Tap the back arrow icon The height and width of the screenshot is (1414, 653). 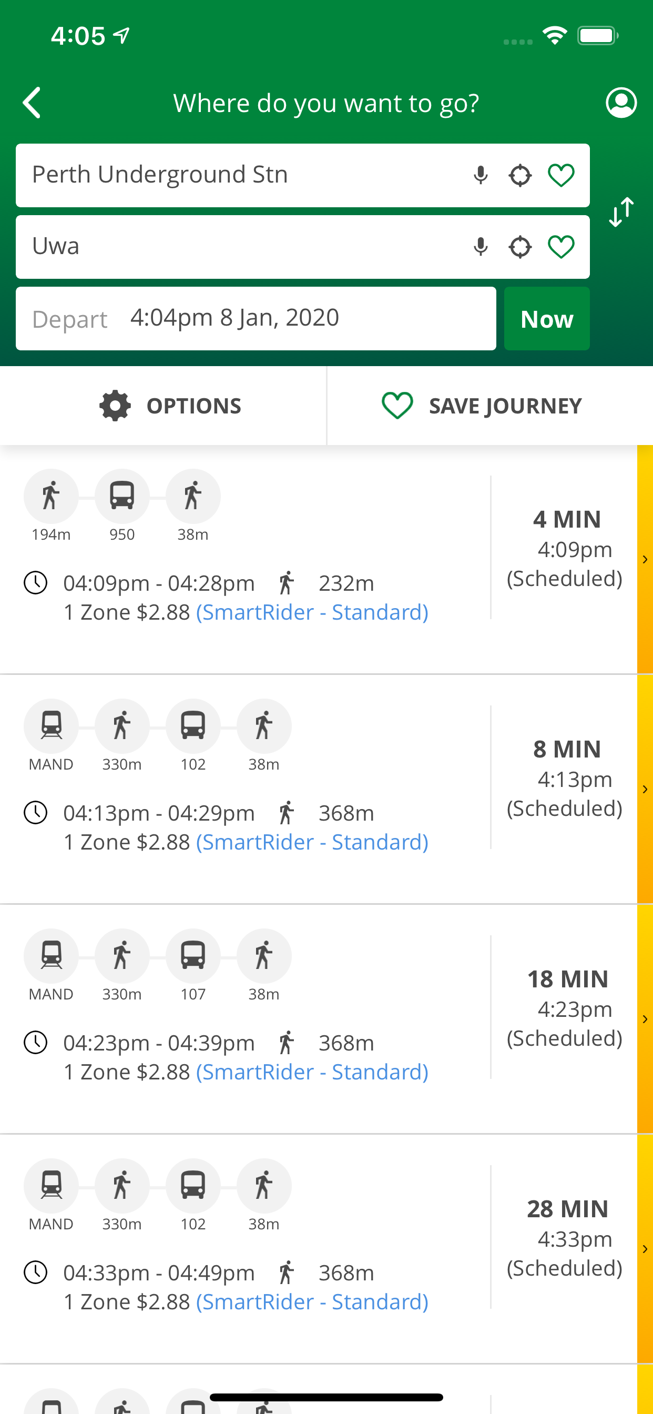(32, 103)
